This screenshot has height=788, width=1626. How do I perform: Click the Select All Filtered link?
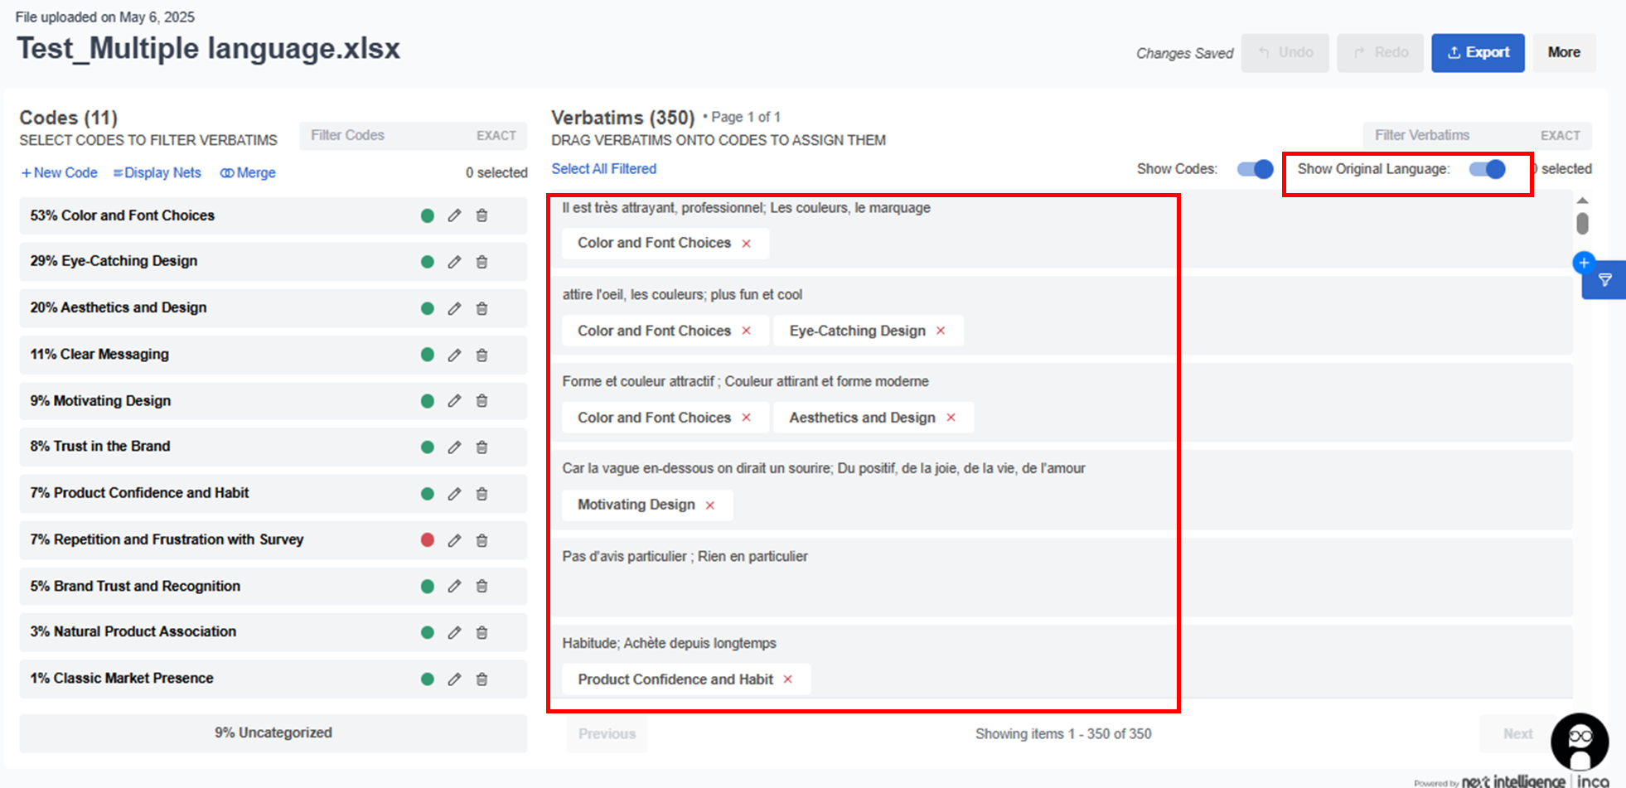(x=603, y=169)
